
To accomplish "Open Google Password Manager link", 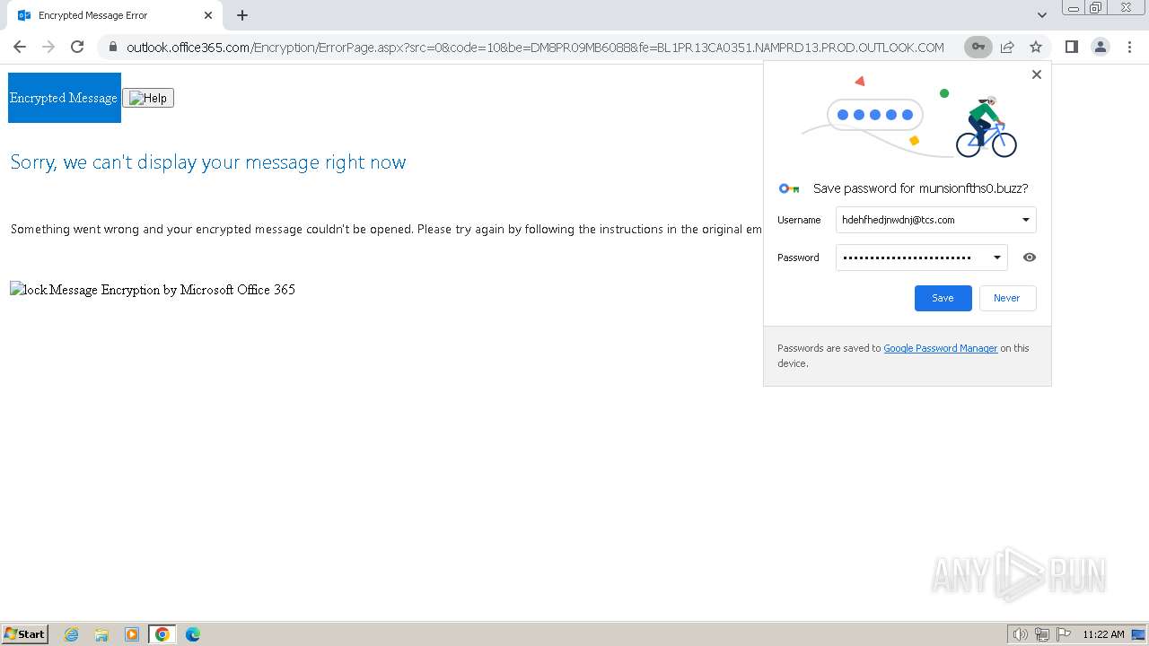I will point(940,348).
